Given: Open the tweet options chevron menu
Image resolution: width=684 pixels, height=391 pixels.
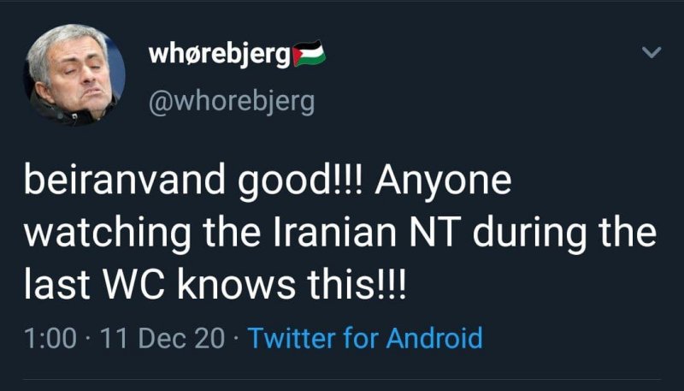Looking at the screenshot, I should (652, 54).
